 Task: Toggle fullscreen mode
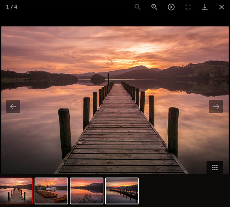click(x=188, y=7)
